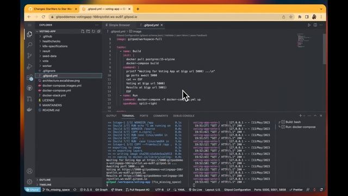Image resolution: width=348 pixels, height=196 pixels.
Task: Close the terminal panel
Action: click(321, 115)
